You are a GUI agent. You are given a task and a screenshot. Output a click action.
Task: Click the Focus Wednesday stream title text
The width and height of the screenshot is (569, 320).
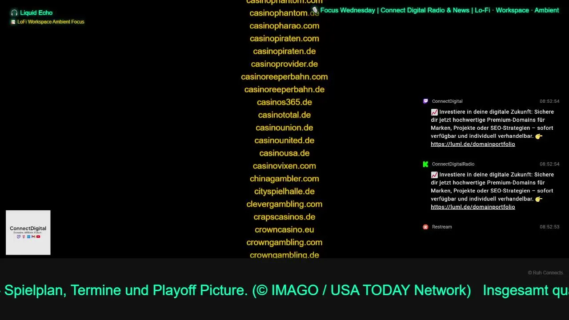[x=439, y=10]
